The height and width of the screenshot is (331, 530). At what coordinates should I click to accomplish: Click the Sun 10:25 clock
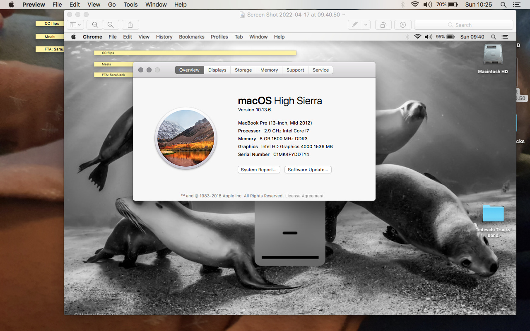tap(479, 5)
